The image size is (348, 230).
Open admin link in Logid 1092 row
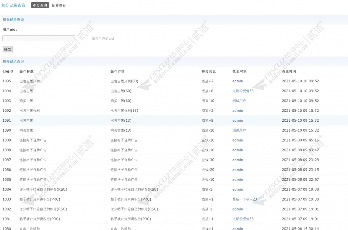pyautogui.click(x=237, y=111)
